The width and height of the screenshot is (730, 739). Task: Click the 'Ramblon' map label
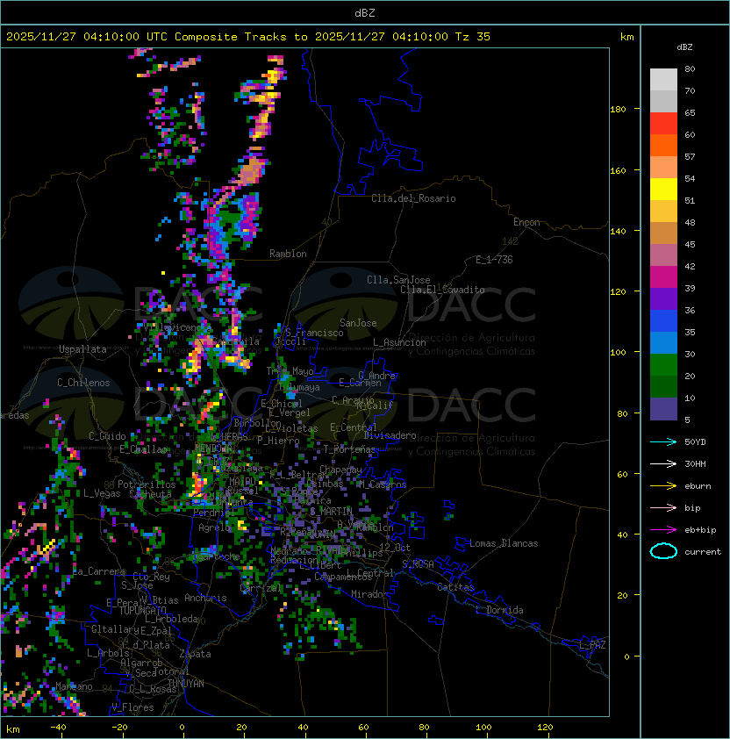coord(288,254)
